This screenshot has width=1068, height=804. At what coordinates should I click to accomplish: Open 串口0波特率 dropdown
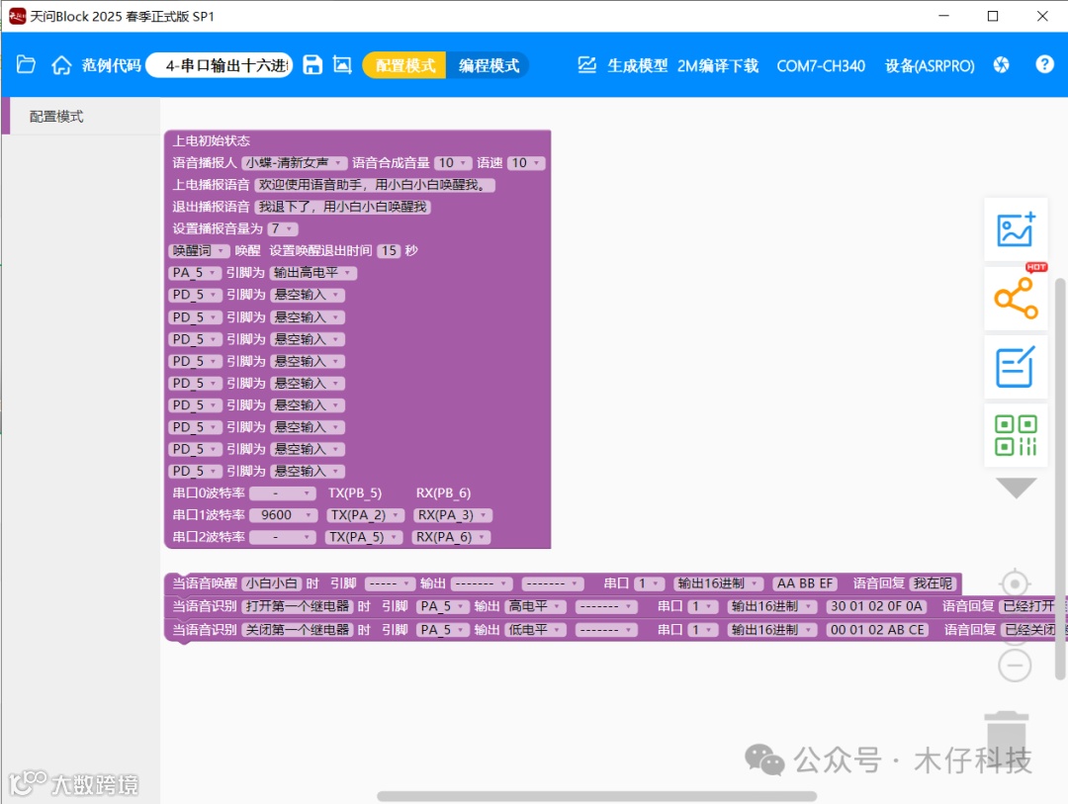(283, 492)
